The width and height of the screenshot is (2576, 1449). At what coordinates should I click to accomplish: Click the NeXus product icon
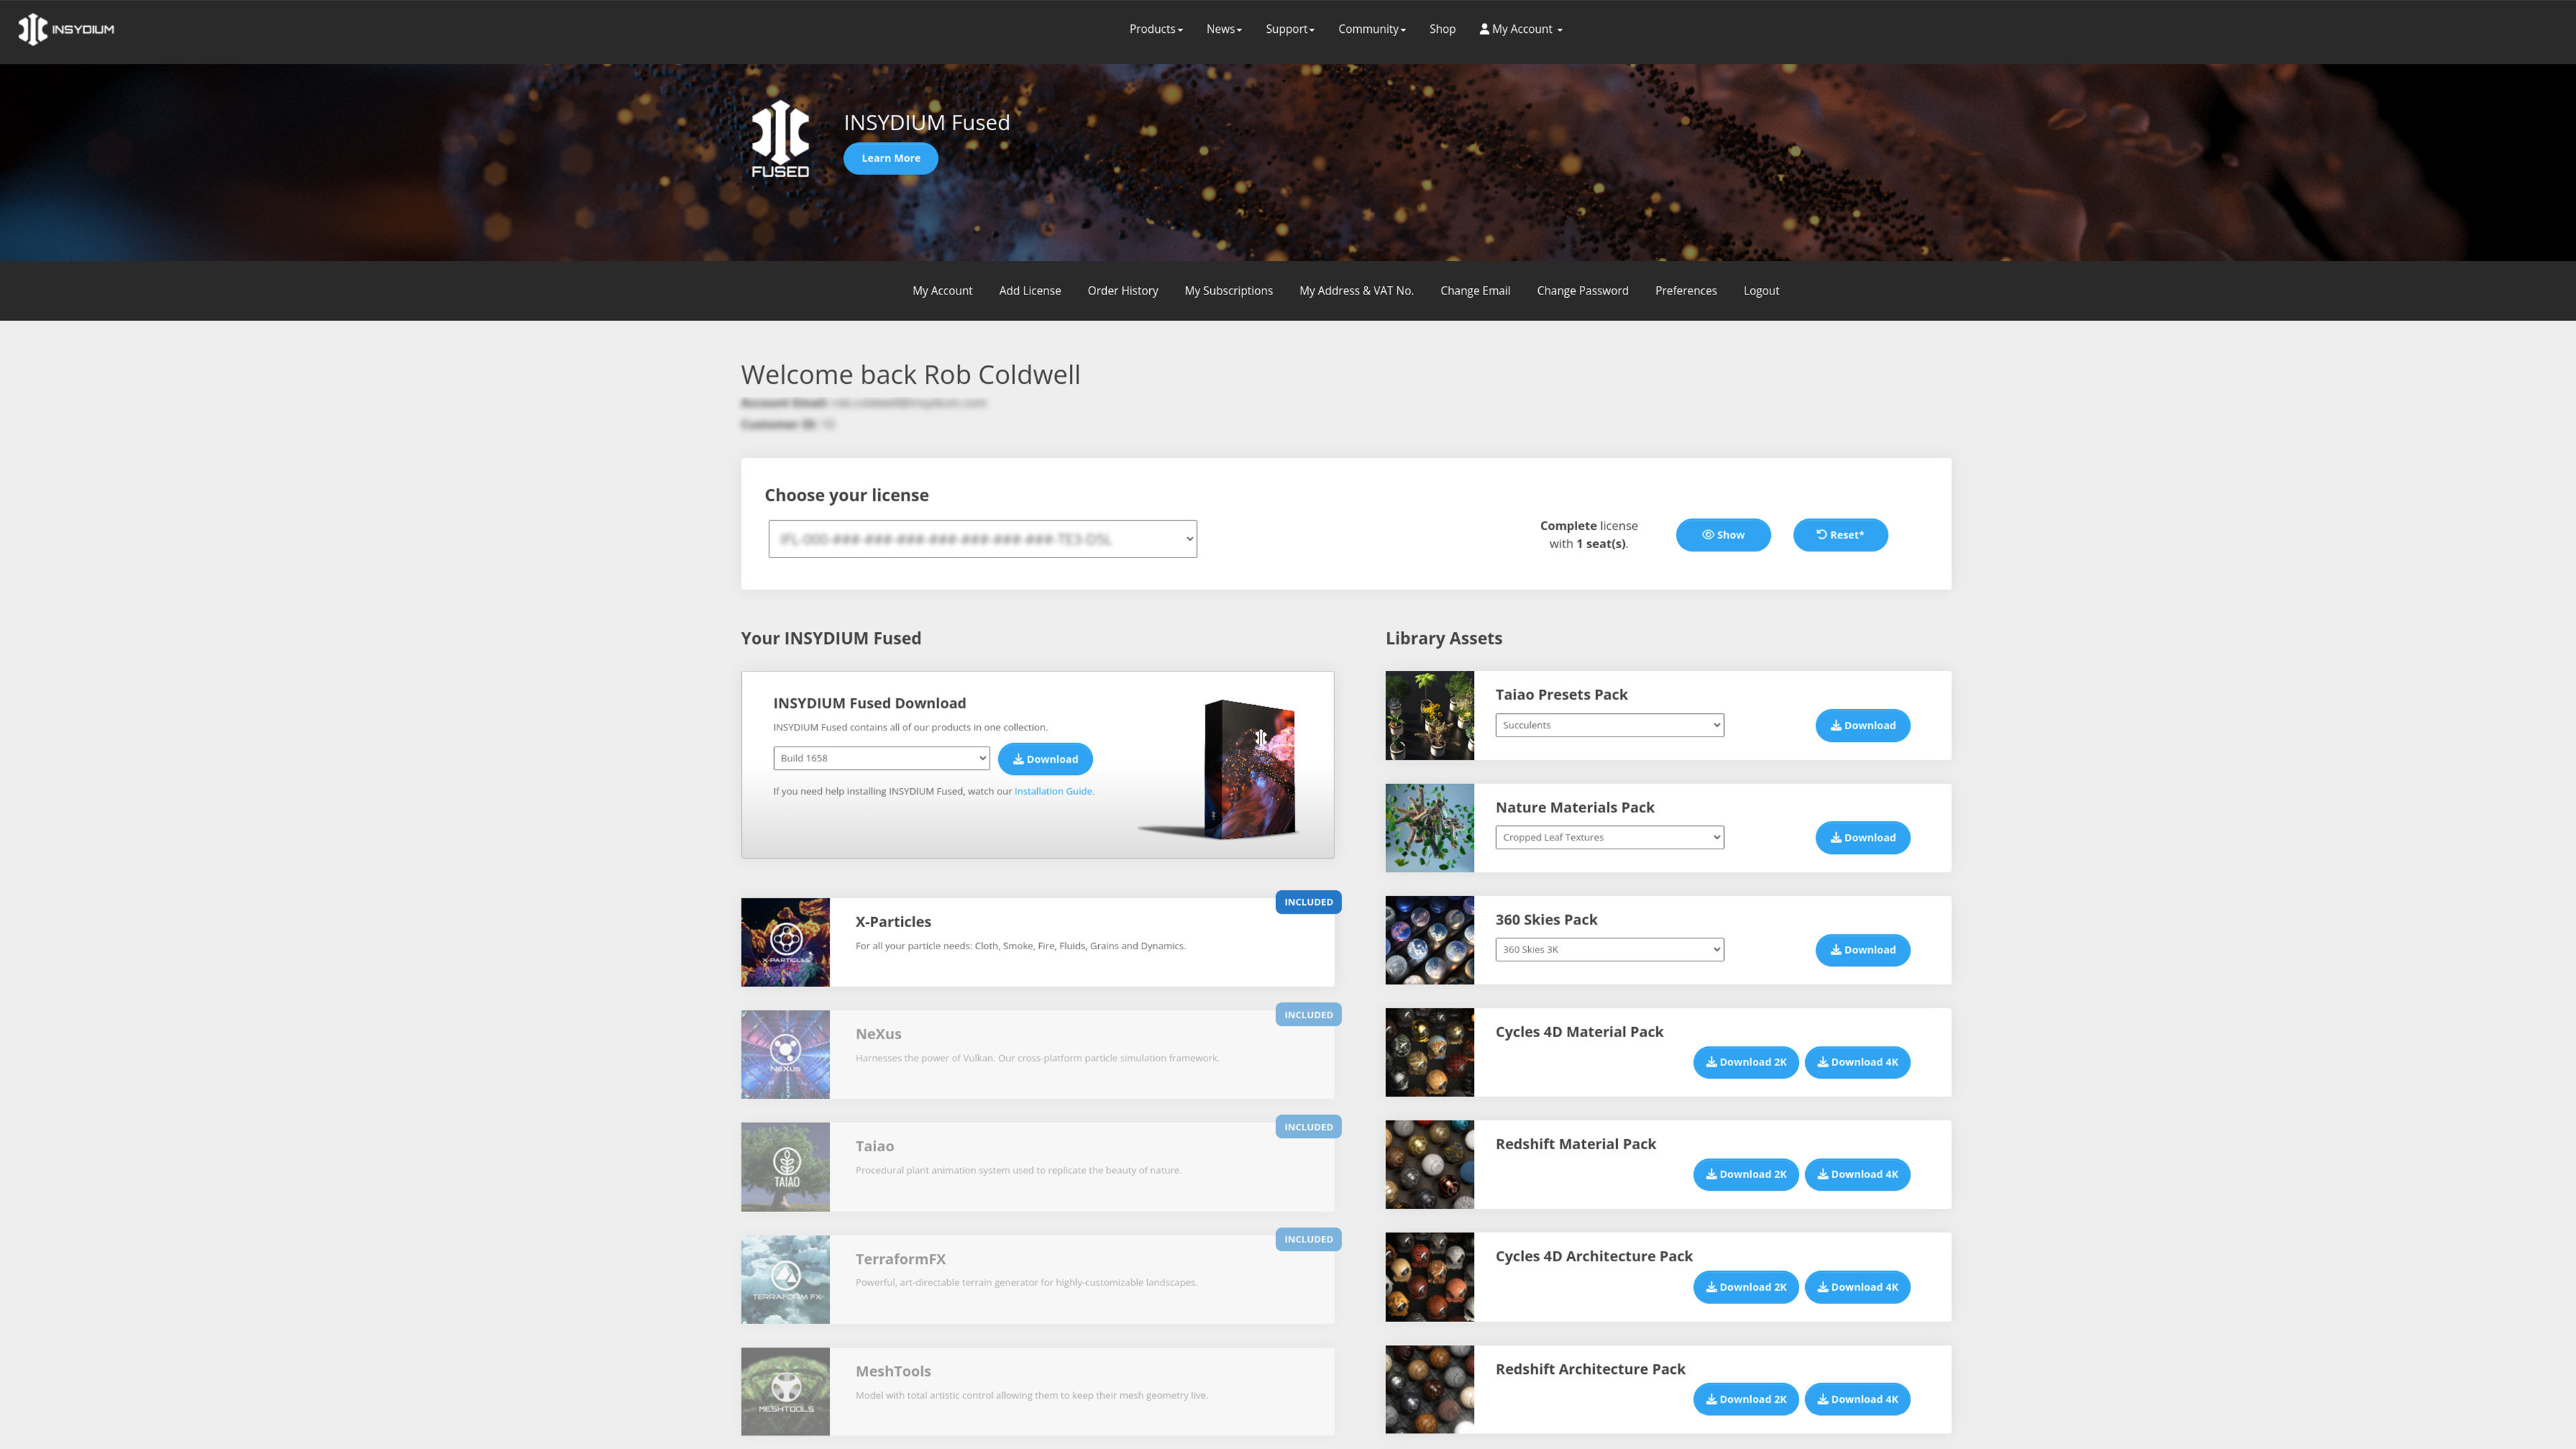point(785,1054)
